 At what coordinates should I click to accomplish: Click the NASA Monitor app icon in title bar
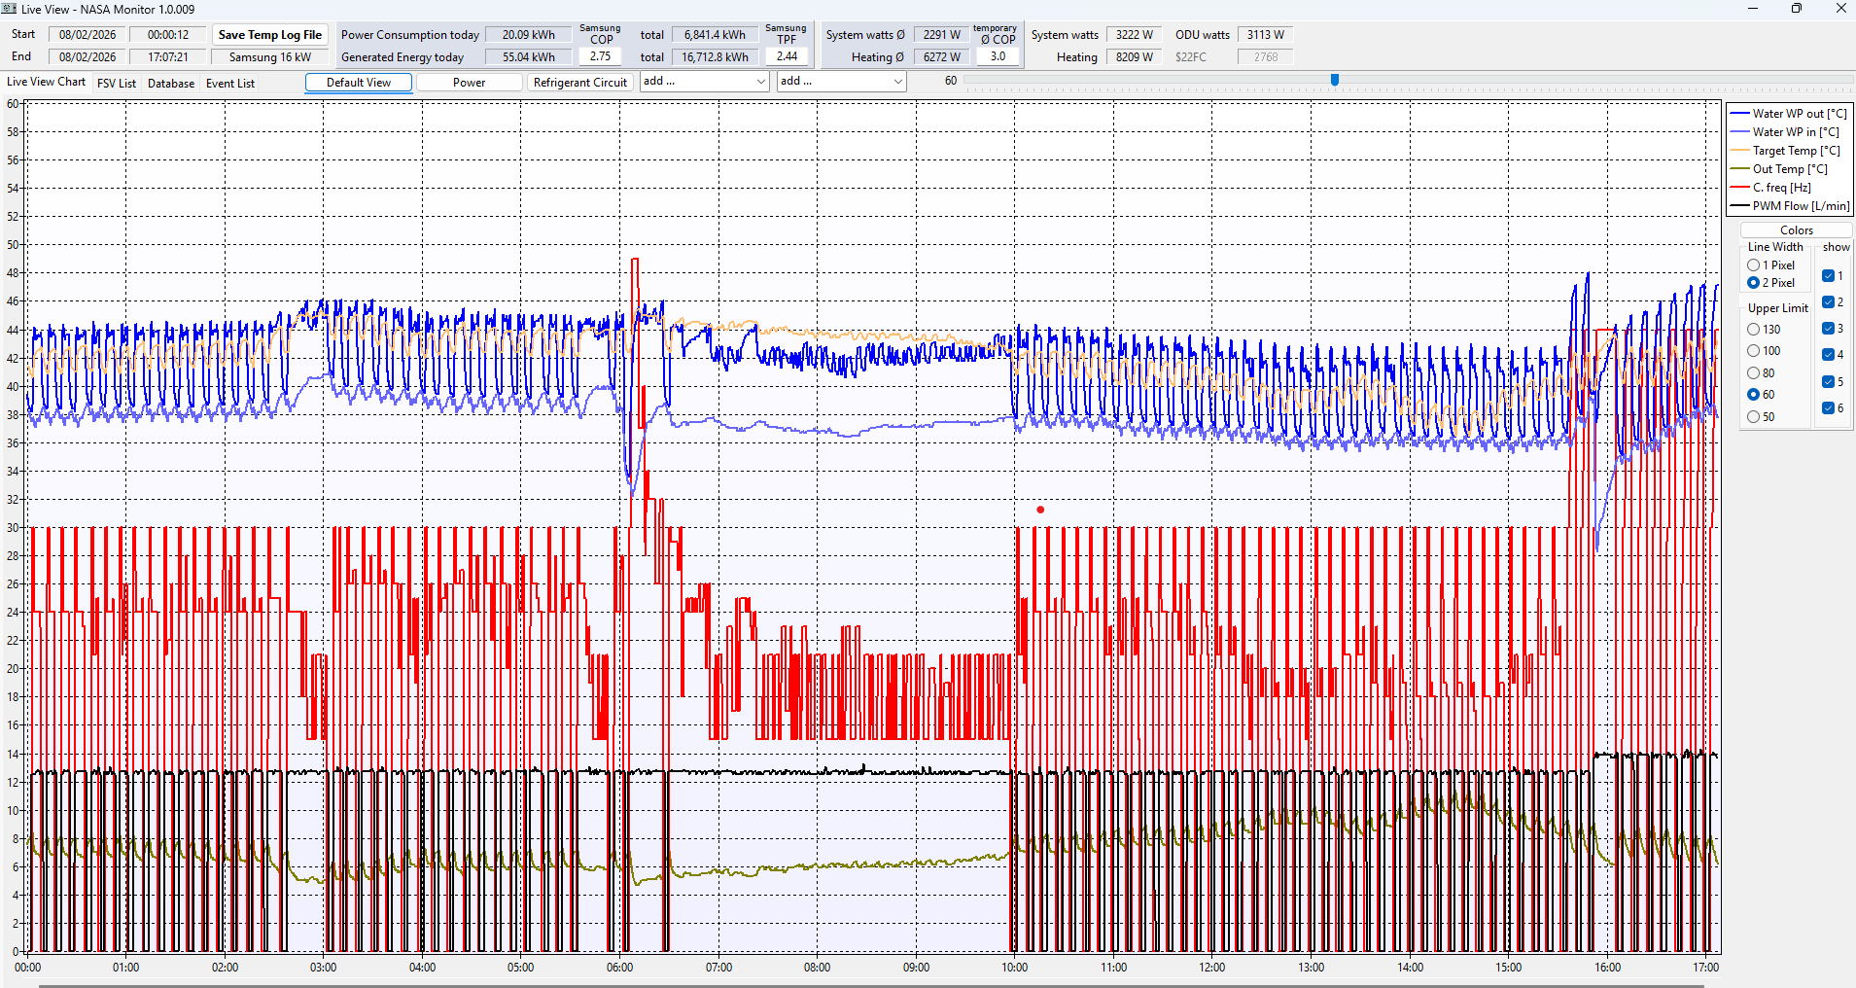[x=10, y=9]
